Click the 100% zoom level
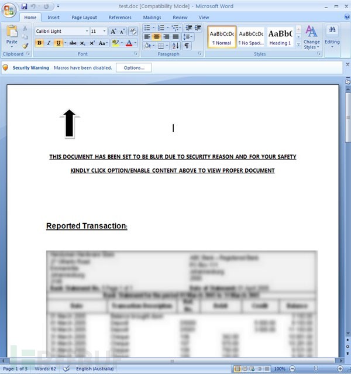The height and width of the screenshot is (374, 351). [x=280, y=369]
